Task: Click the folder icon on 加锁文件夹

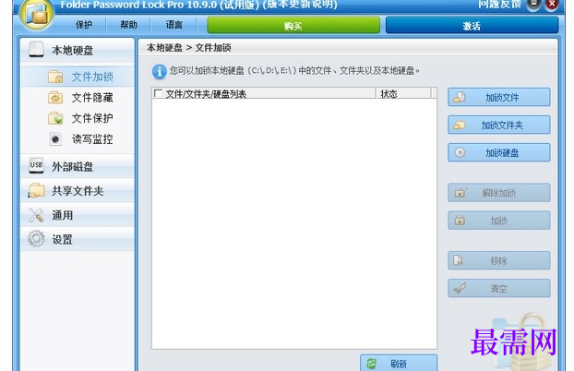Action: [460, 125]
